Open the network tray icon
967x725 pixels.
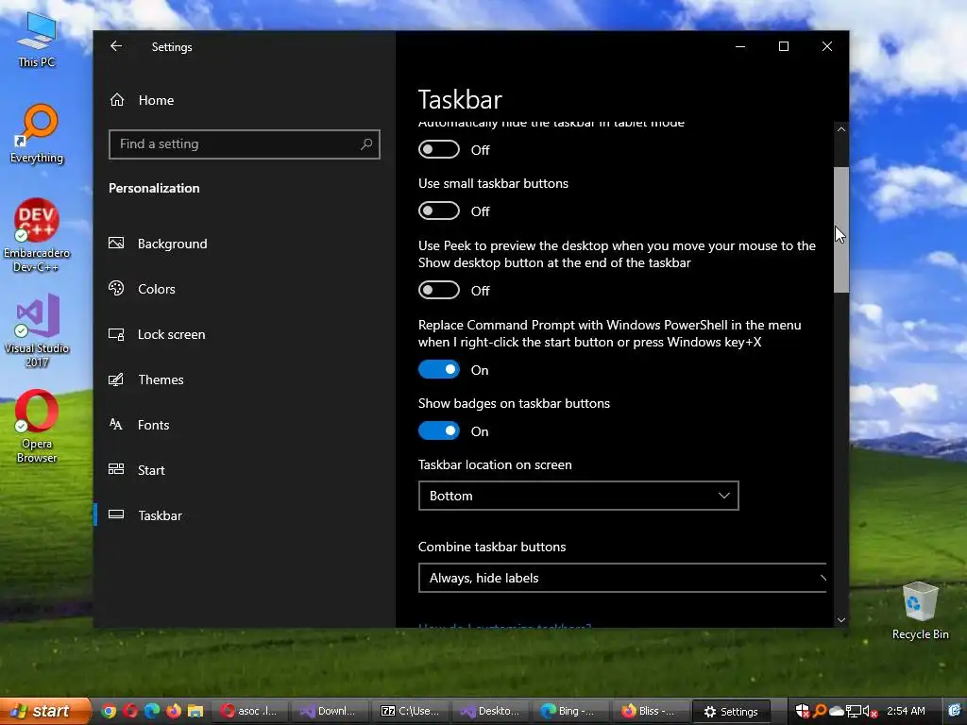coord(854,712)
